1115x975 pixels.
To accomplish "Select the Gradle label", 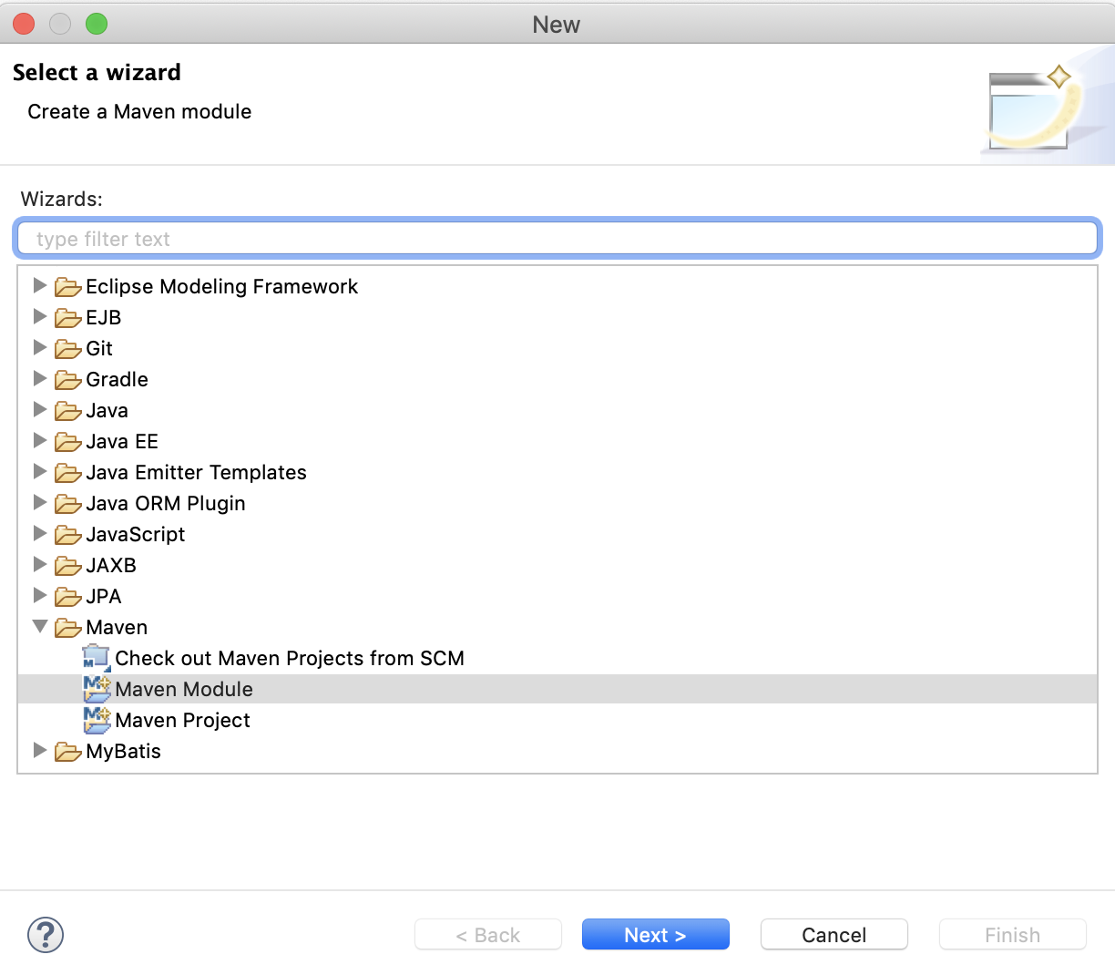I will (x=118, y=379).
